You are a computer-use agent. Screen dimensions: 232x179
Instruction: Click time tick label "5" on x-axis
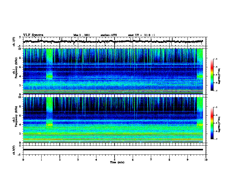point(115,160)
